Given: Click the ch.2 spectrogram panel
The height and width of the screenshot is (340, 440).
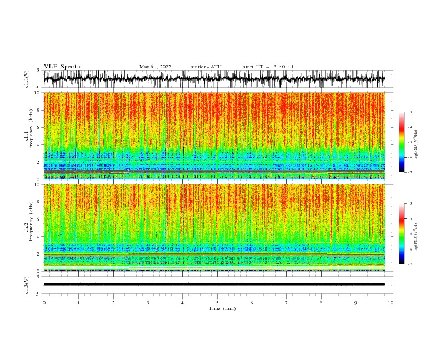Looking at the screenshot, I should [x=214, y=228].
